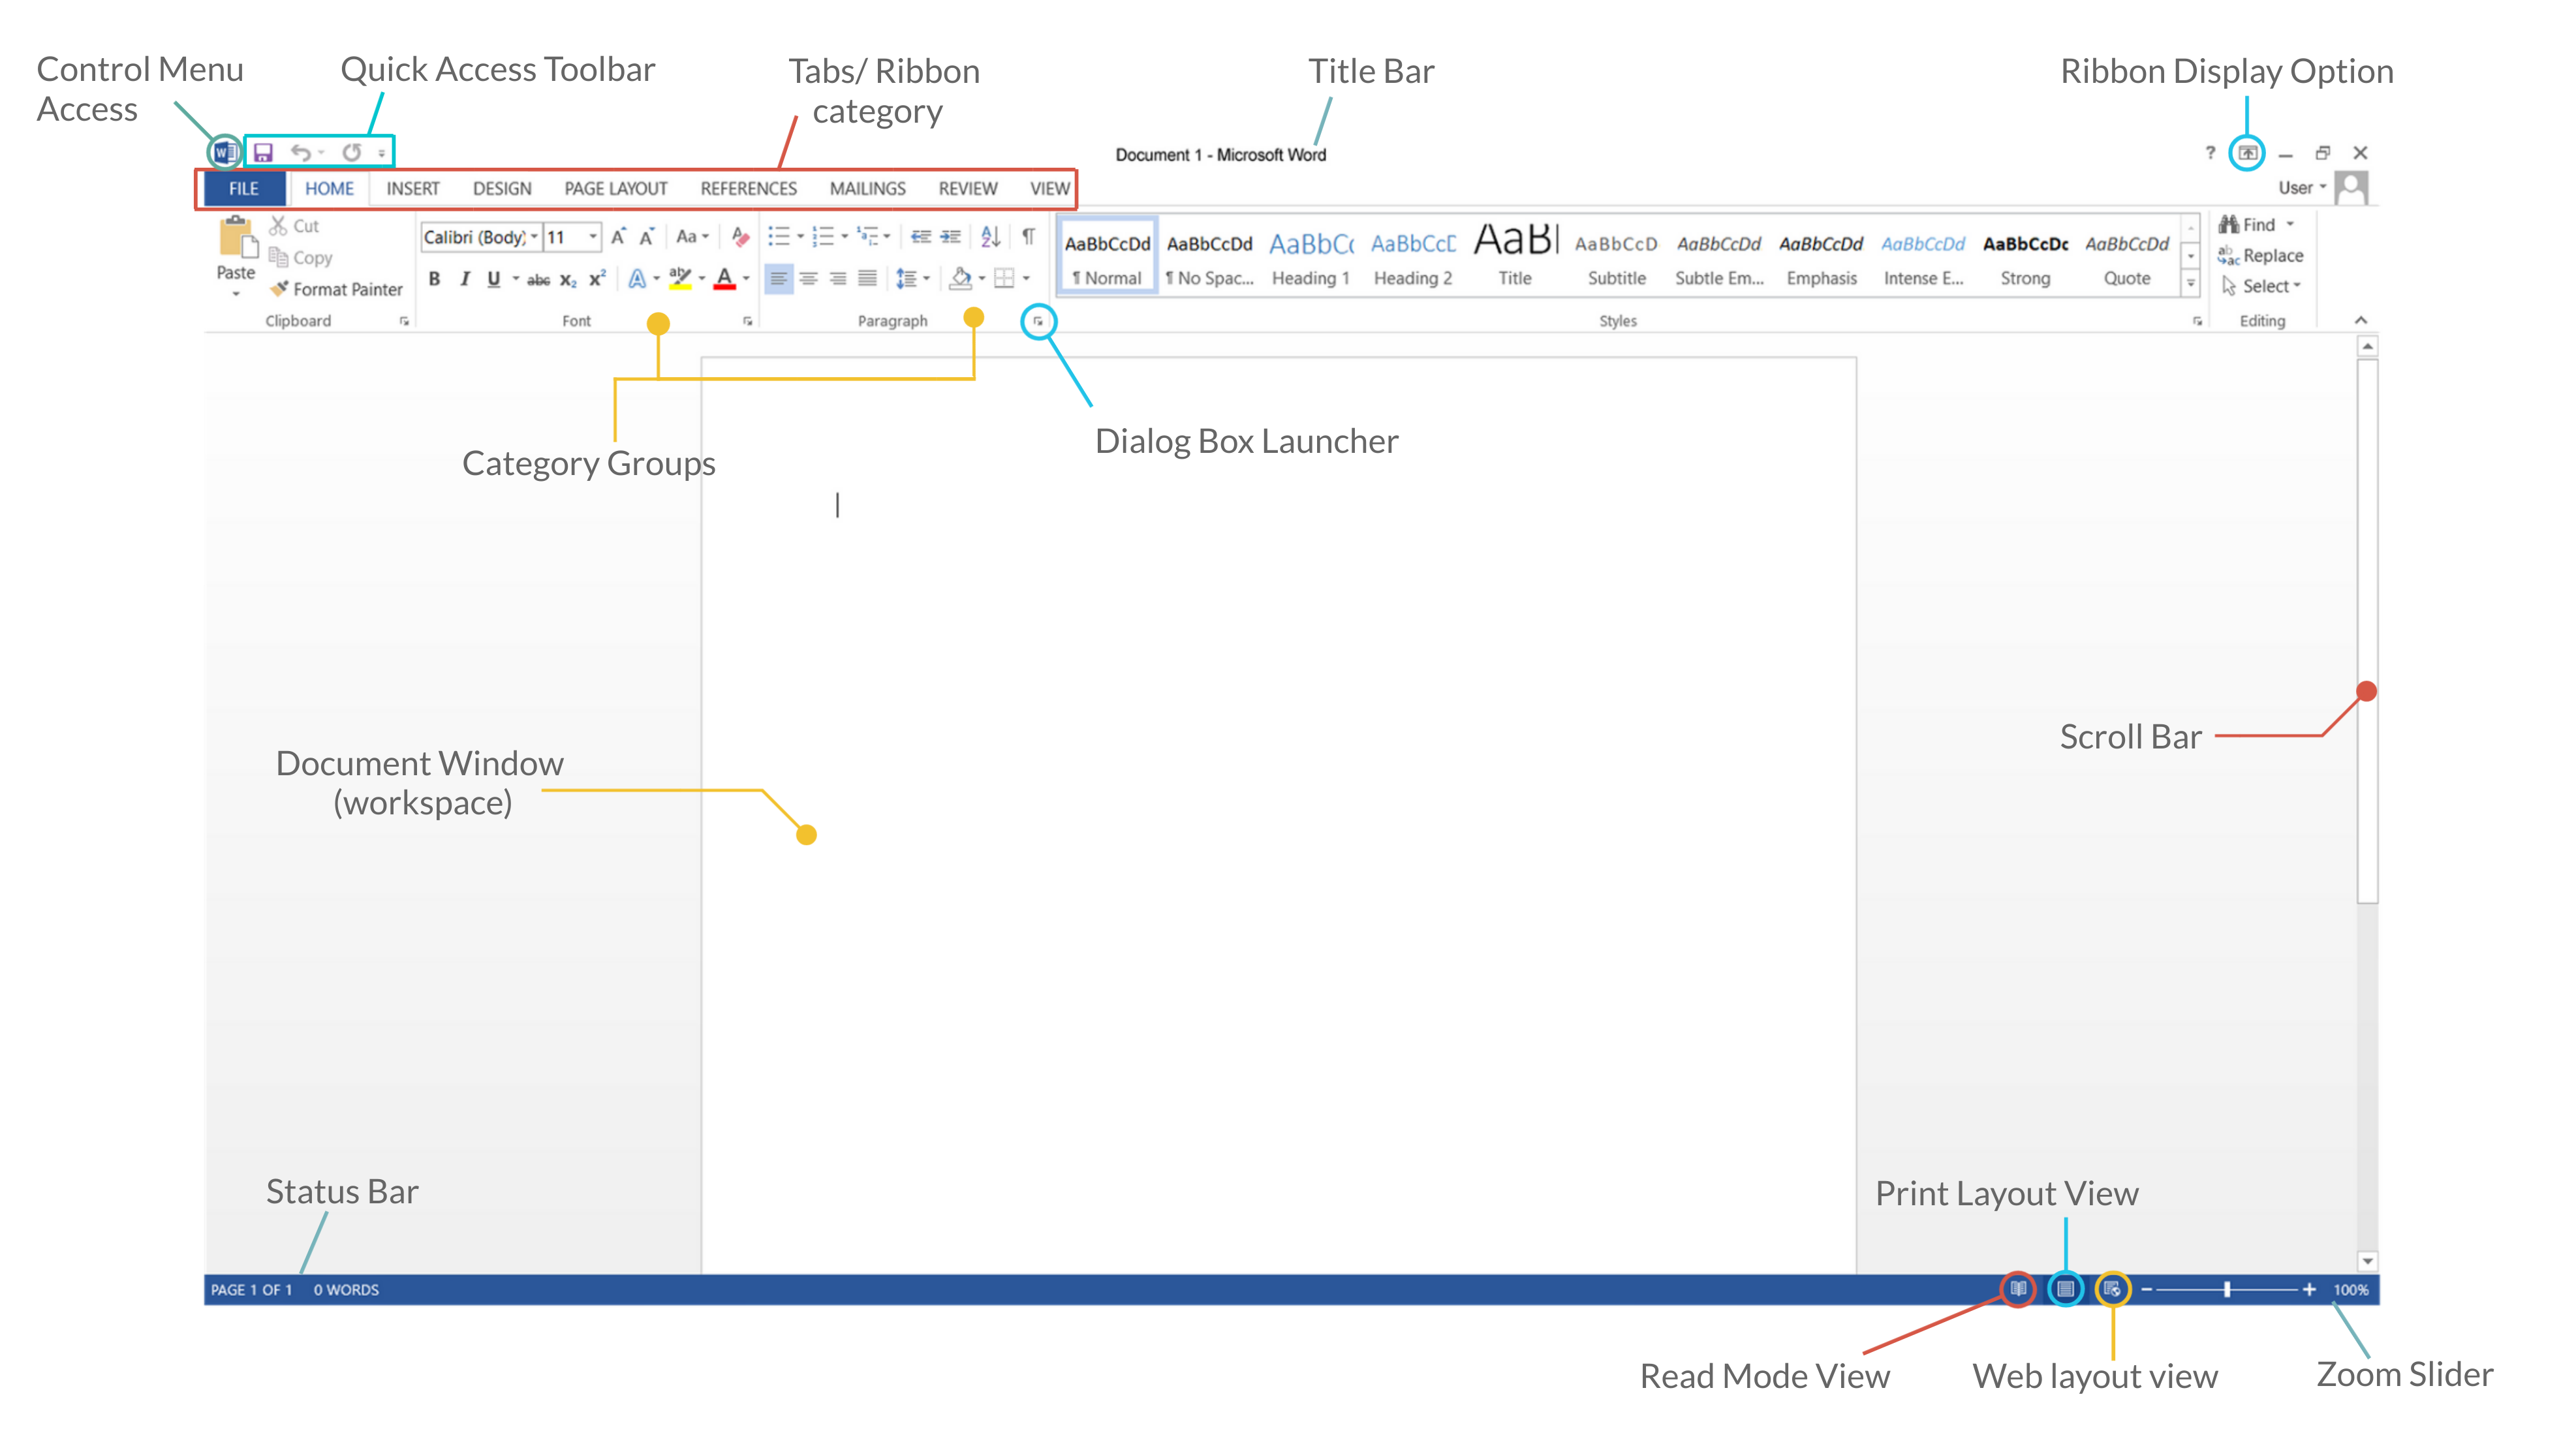The width and height of the screenshot is (2576, 1448).
Task: Open the INSERT ribbon tab
Action: coord(413,188)
